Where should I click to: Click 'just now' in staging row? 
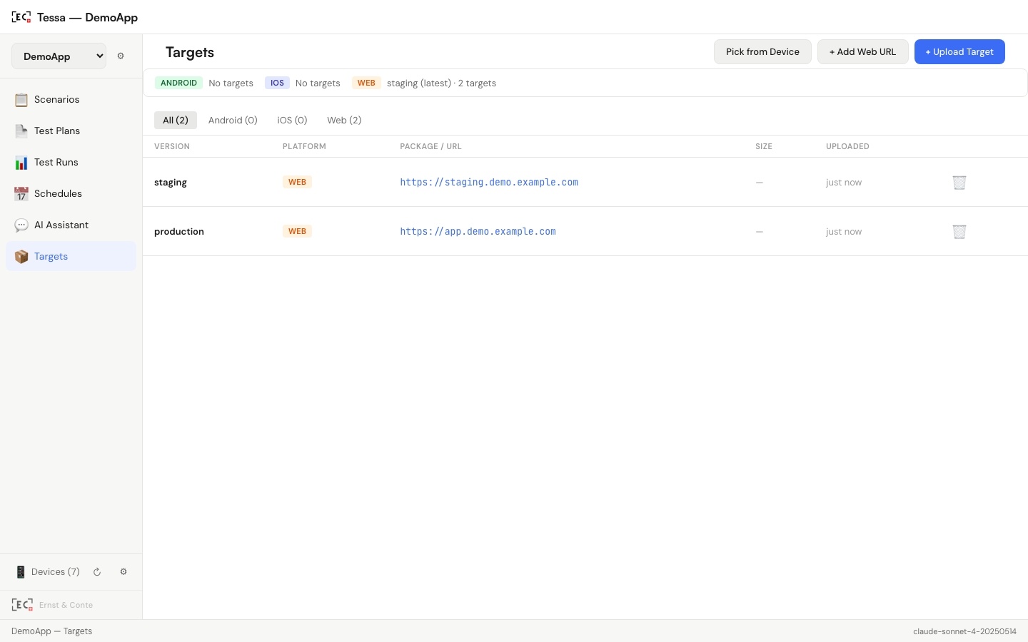[x=844, y=183]
